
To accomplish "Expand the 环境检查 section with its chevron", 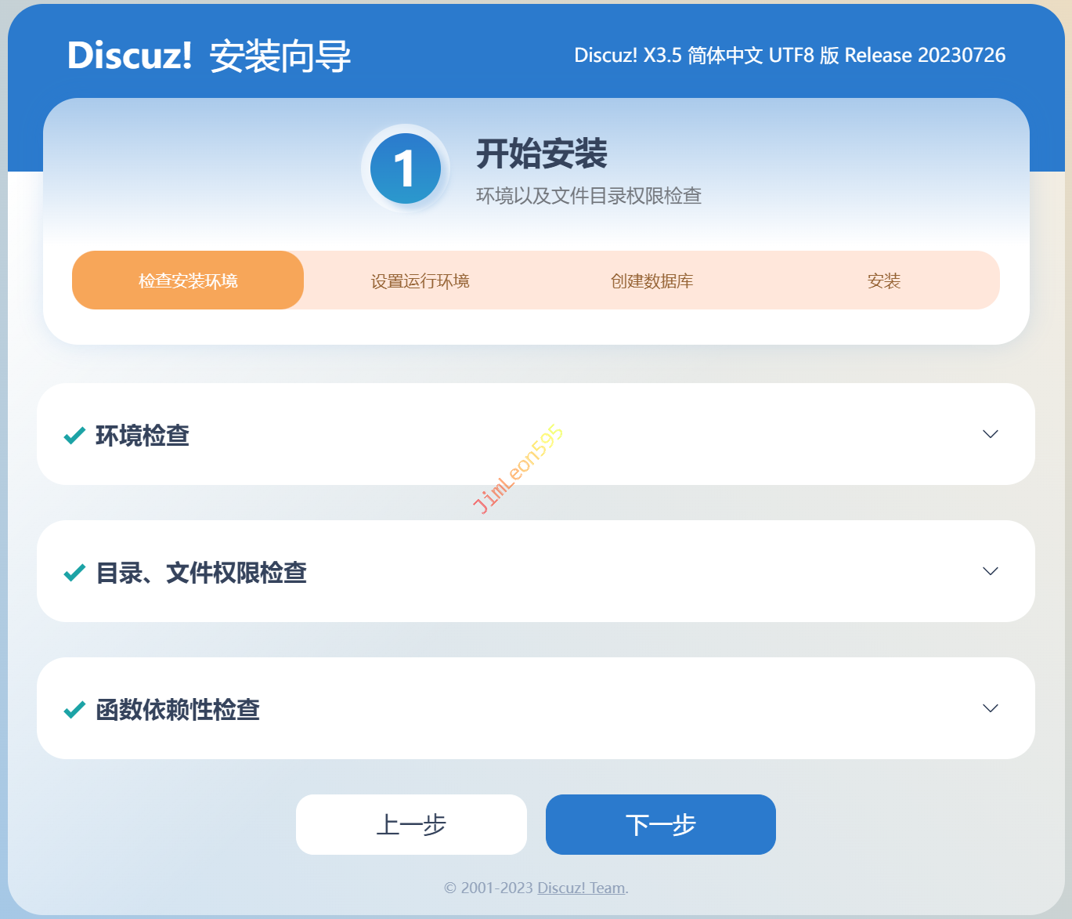I will (x=990, y=434).
